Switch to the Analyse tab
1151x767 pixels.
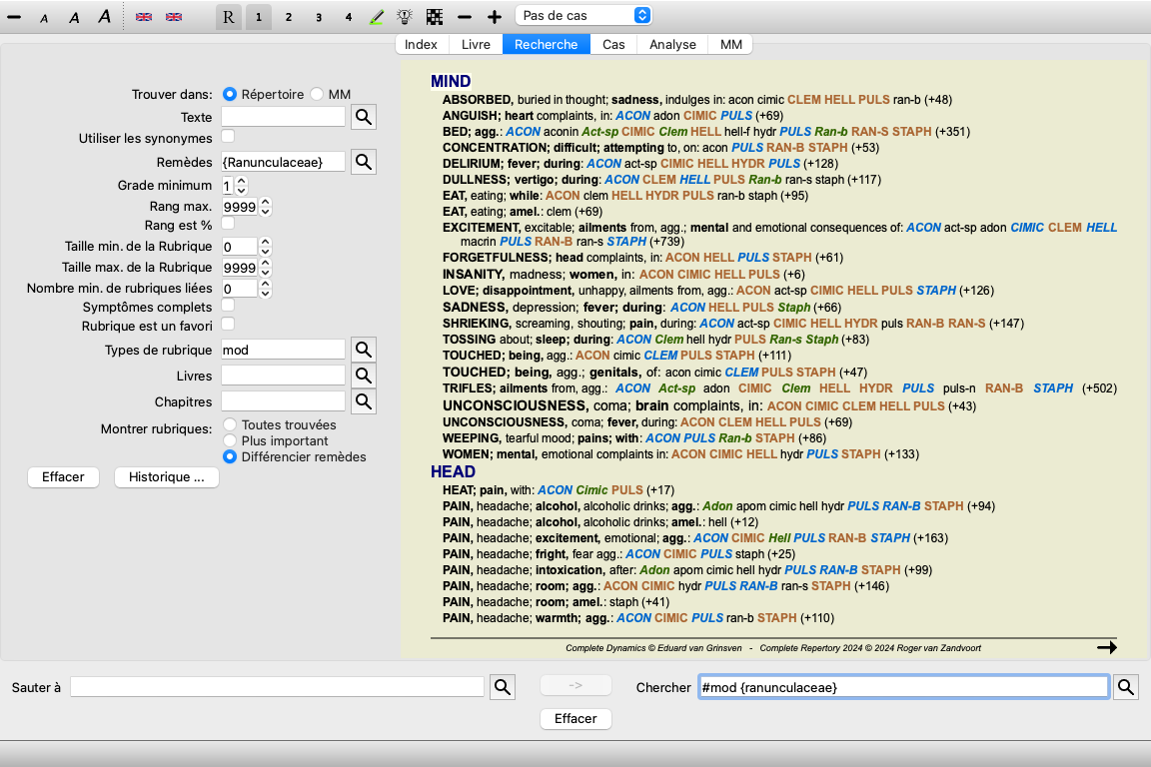point(672,45)
